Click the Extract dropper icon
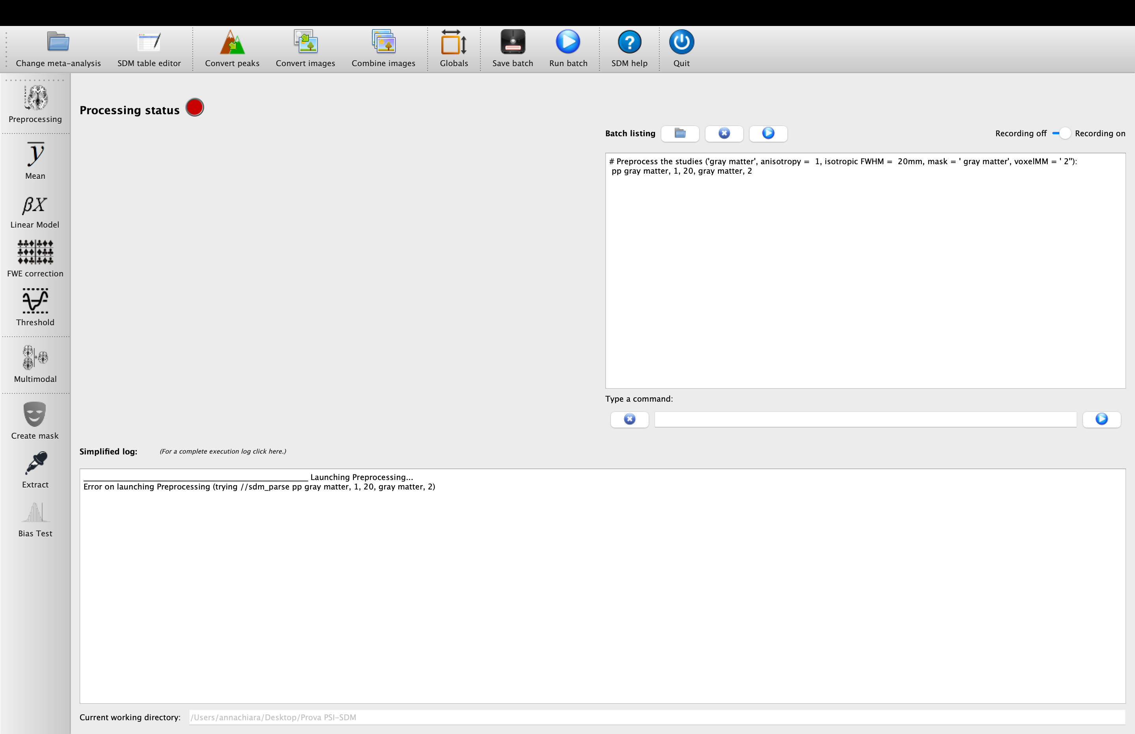 click(35, 463)
